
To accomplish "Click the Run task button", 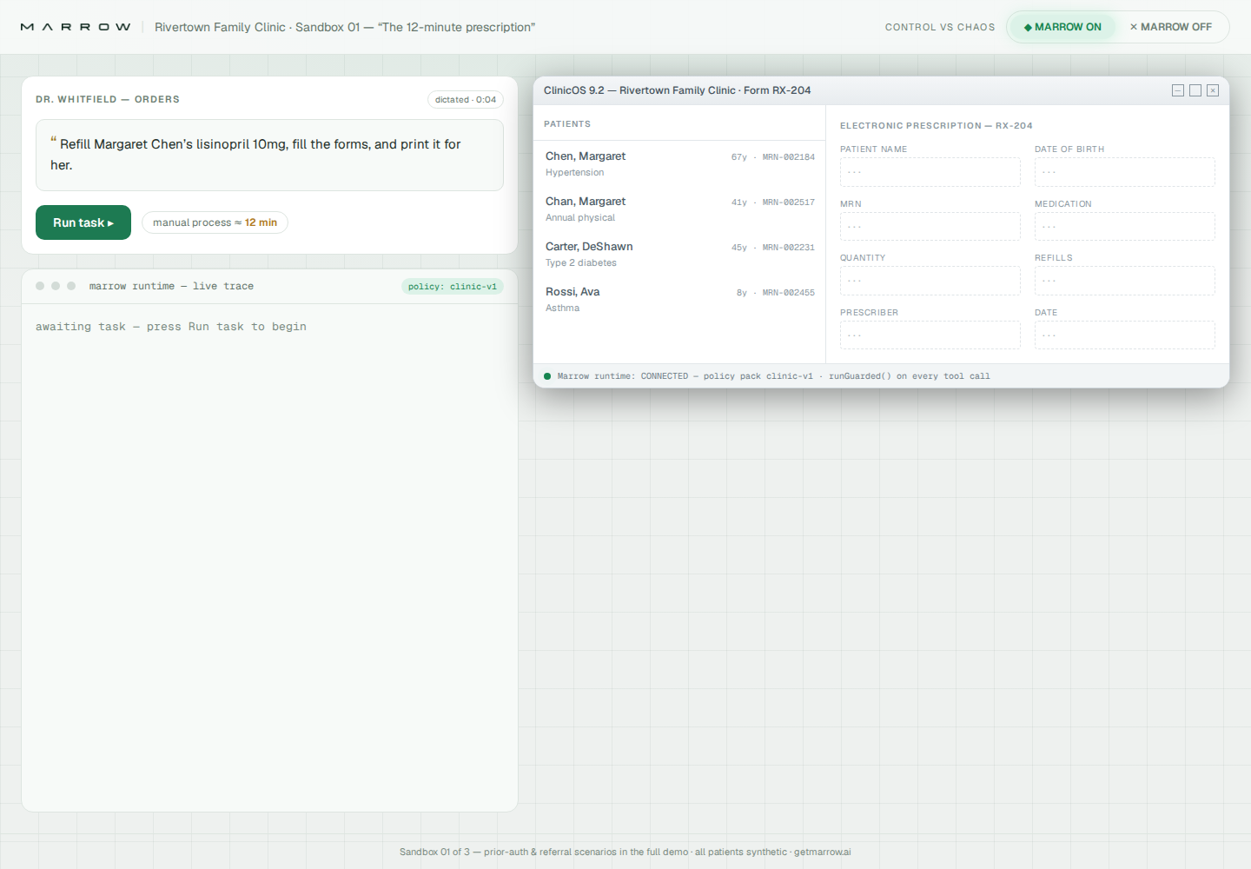I will (83, 222).
